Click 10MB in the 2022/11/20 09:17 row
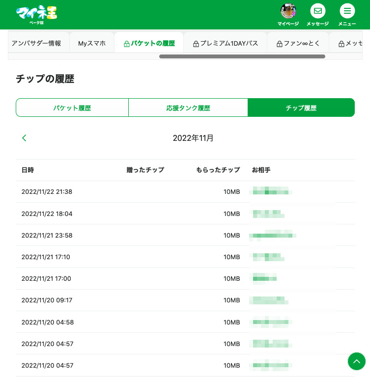Image resolution: width=370 pixels, height=377 pixels. [x=231, y=300]
